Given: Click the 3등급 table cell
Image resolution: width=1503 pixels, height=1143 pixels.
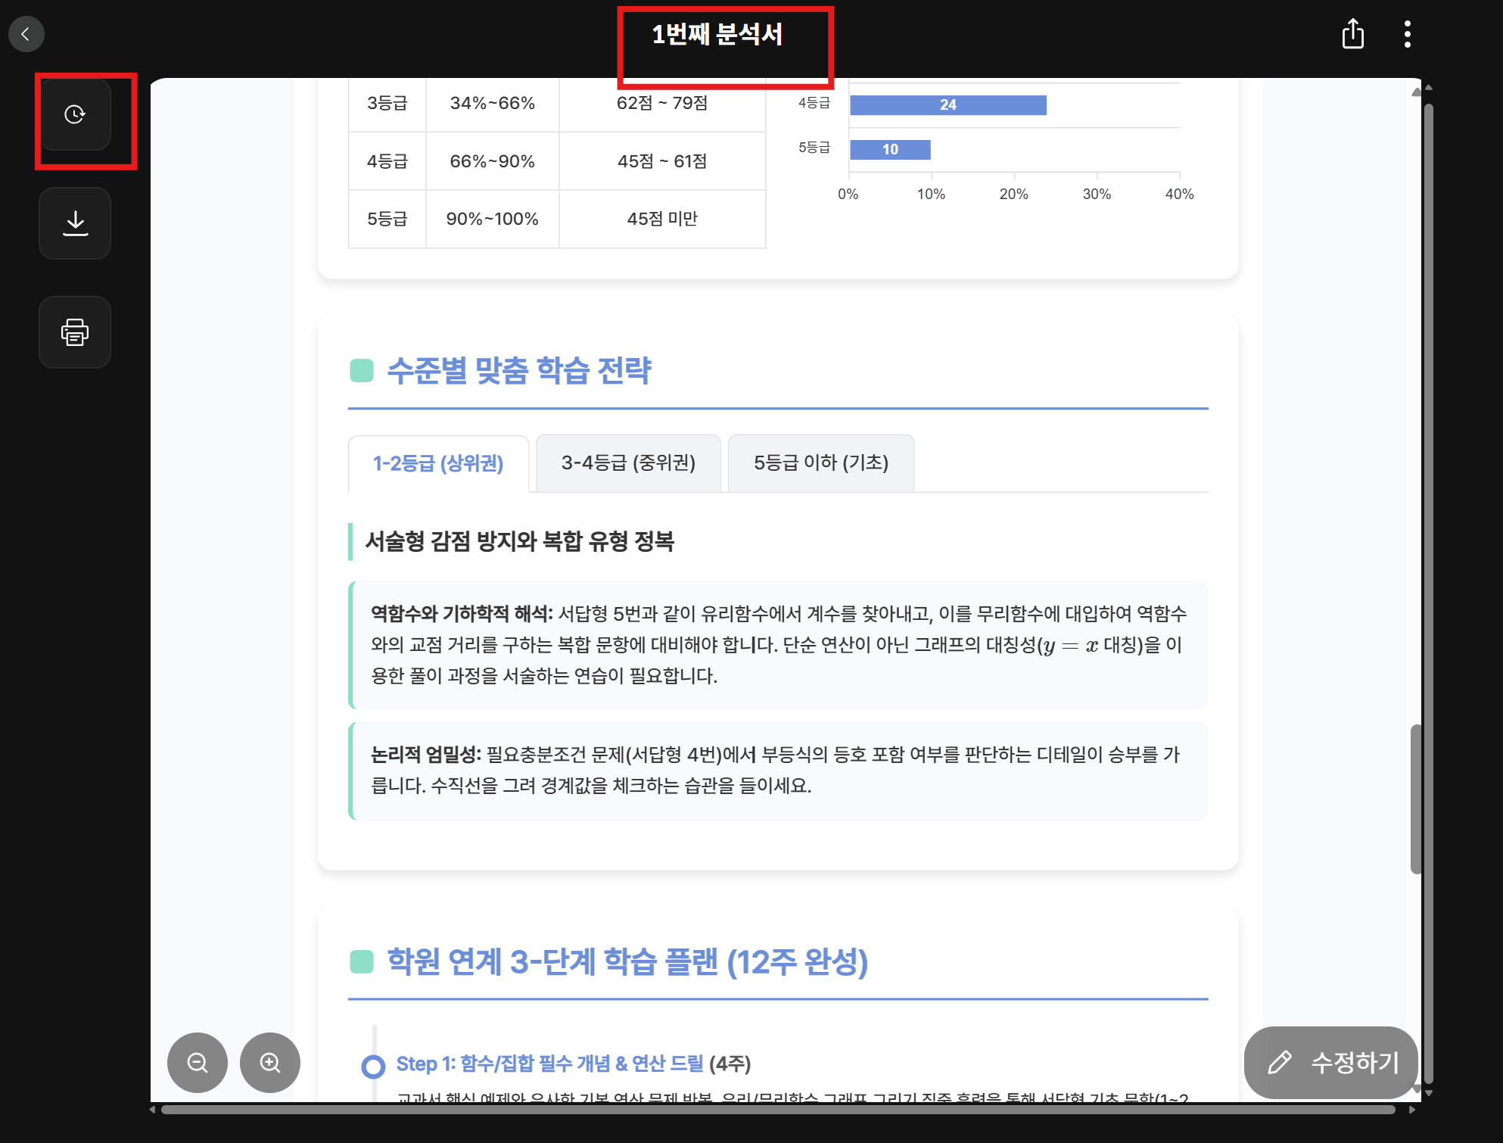Looking at the screenshot, I should pyautogui.click(x=387, y=104).
